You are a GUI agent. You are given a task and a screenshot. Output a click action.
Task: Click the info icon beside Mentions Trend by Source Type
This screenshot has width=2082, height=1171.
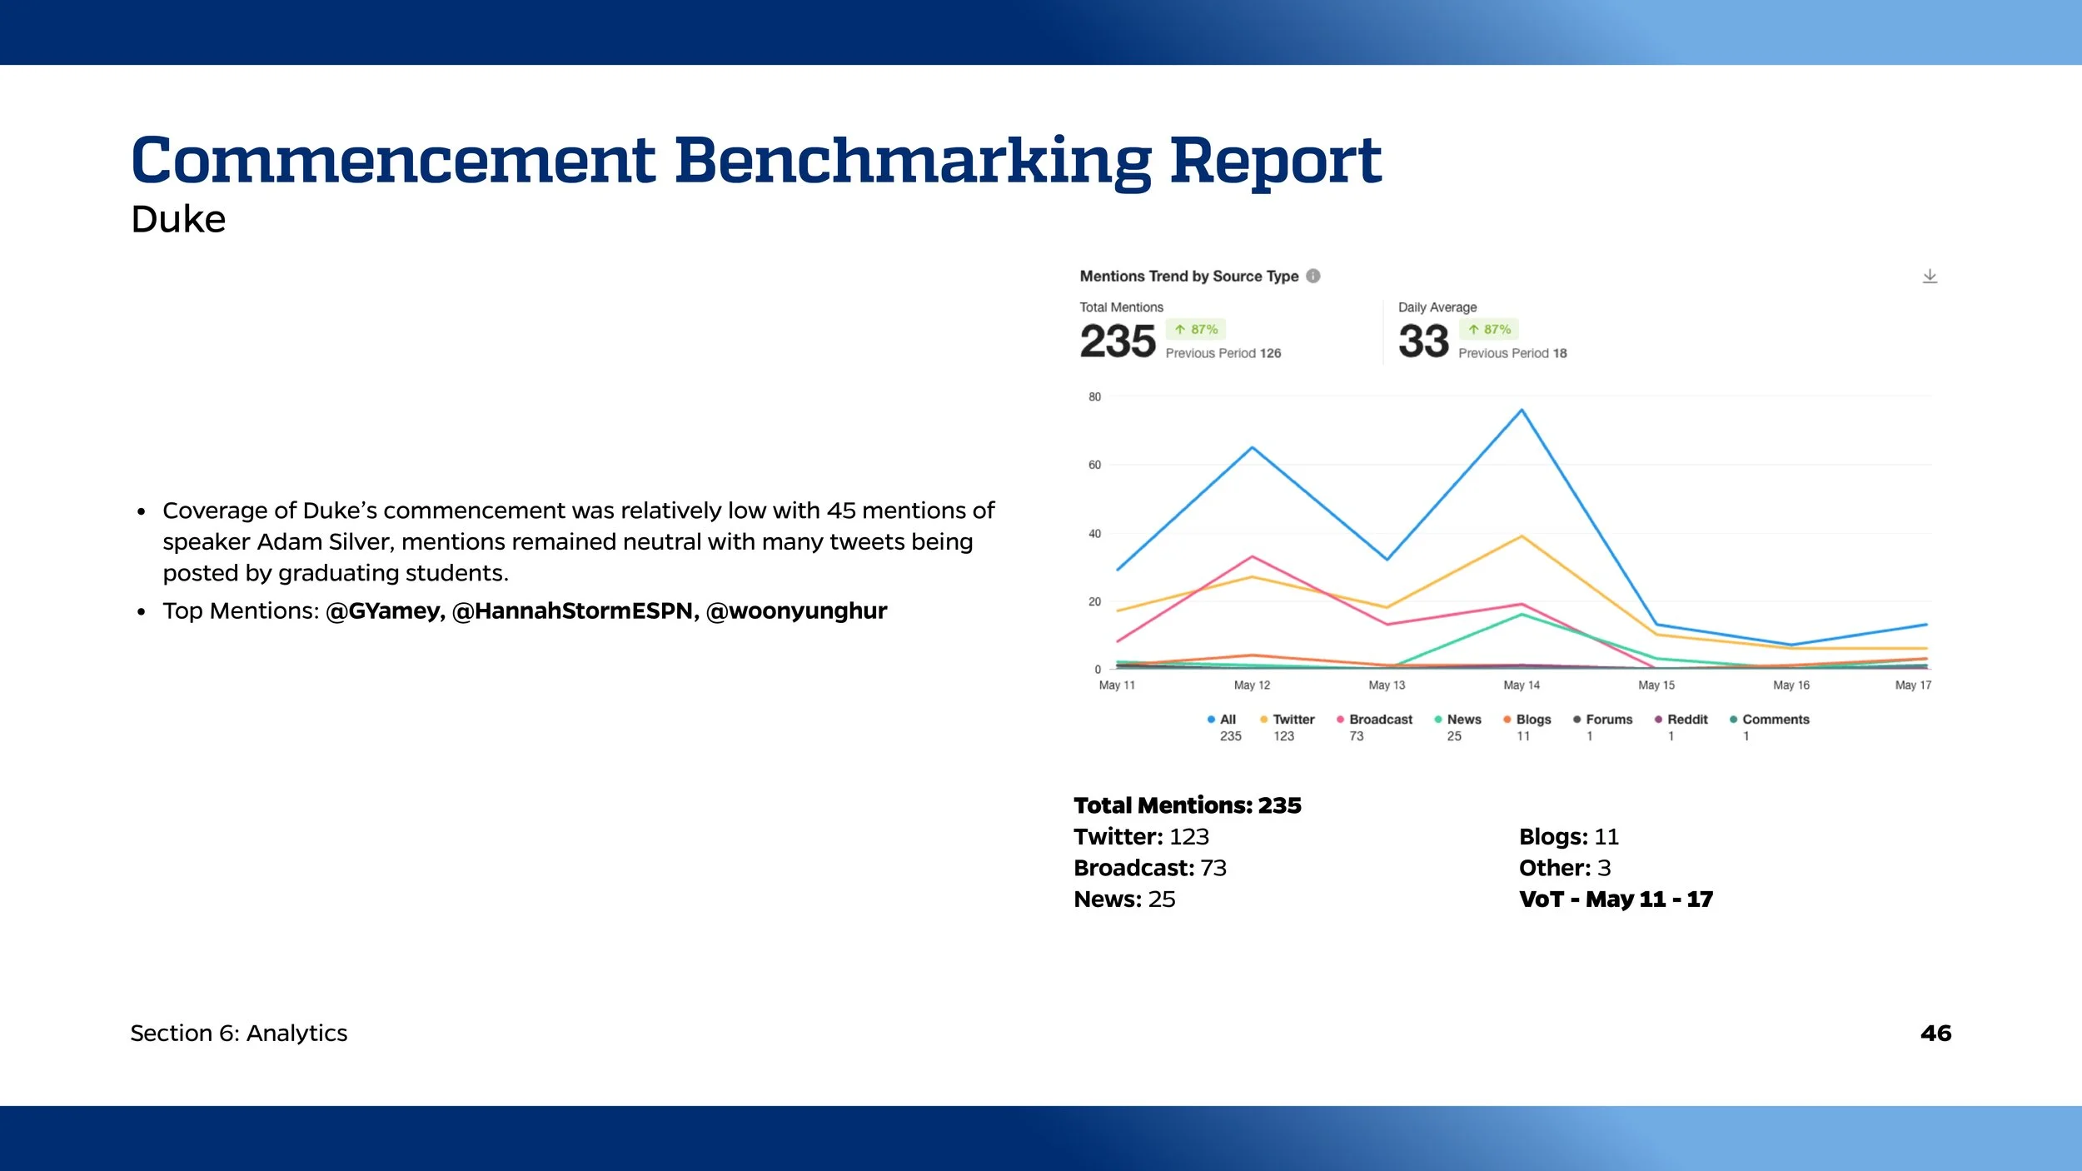pyautogui.click(x=1314, y=275)
